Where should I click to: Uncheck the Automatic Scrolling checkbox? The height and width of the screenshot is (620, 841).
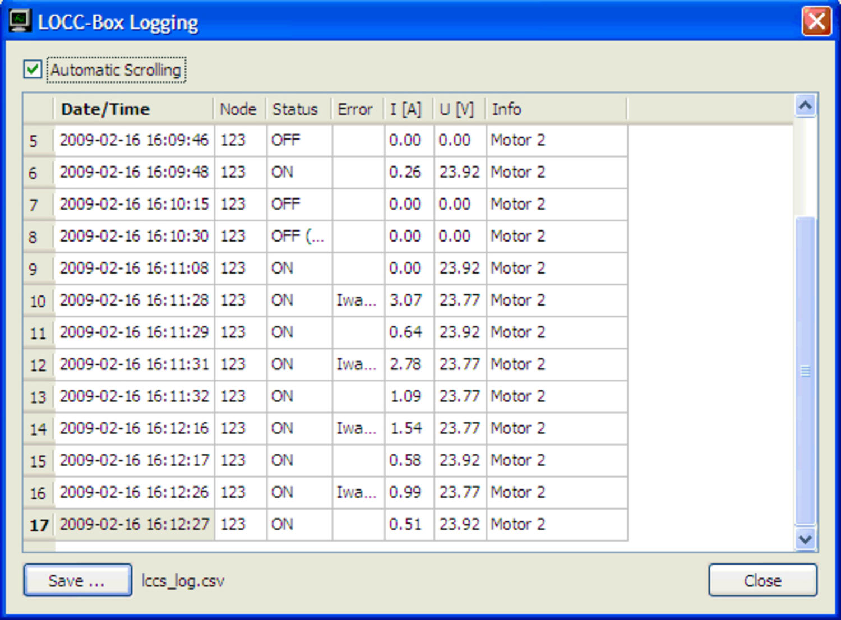click(33, 70)
